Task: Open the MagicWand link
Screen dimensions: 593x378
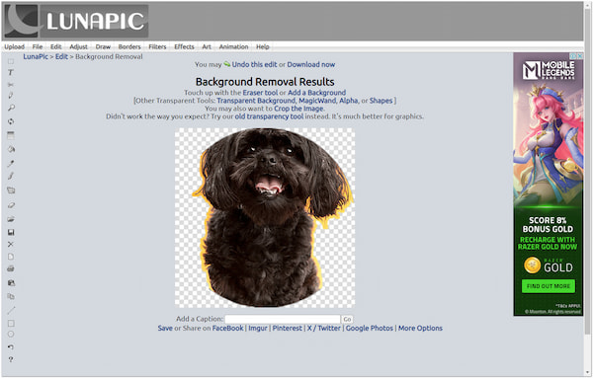Action: point(317,101)
